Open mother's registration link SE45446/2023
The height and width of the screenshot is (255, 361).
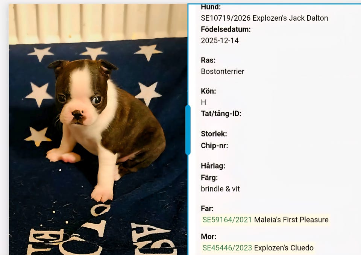227,248
